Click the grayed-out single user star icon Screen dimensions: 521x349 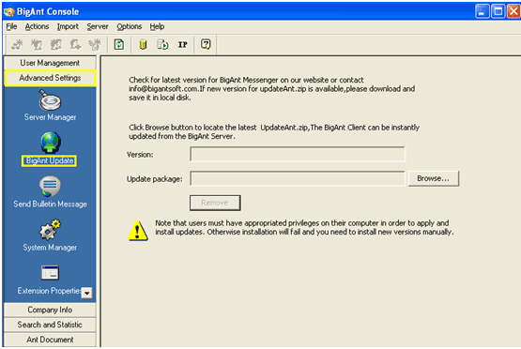pos(37,44)
